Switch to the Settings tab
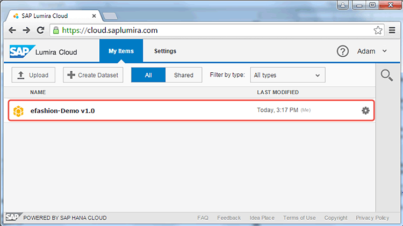Screen dimensions: 403x226 (165, 51)
